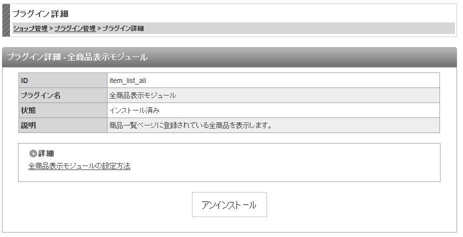Click the プラグイン詳細 page title
463x237 pixels.
point(40,13)
